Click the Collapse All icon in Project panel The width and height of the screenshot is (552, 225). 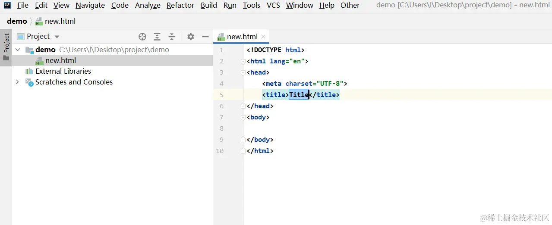point(172,37)
